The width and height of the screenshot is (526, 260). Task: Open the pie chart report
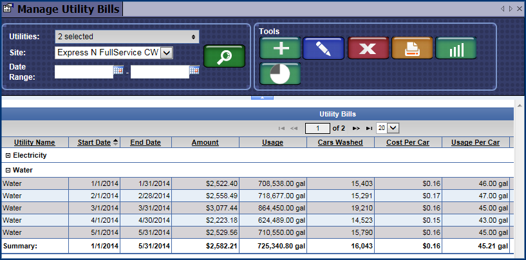point(280,73)
